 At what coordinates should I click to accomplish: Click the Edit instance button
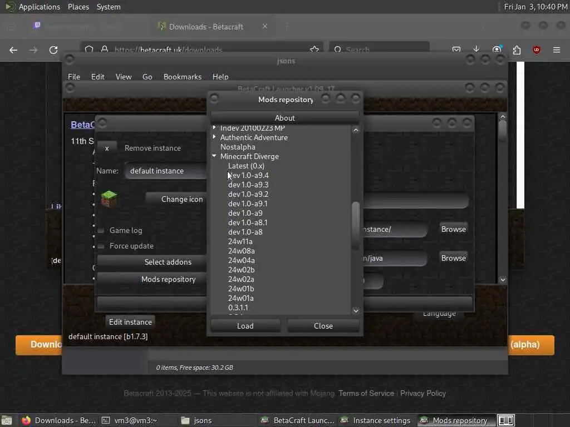[130, 322]
